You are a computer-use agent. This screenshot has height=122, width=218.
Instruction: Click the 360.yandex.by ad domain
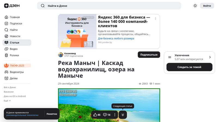(105, 42)
